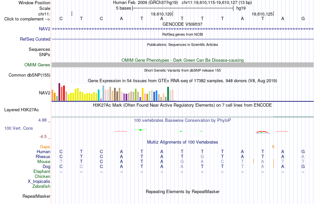Select the "Zebrafish" alignment row label

point(41,187)
